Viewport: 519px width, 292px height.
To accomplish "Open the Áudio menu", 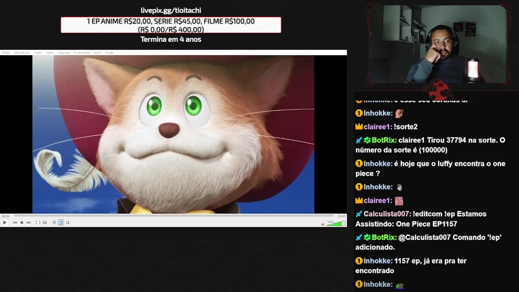I will [x=38, y=52].
